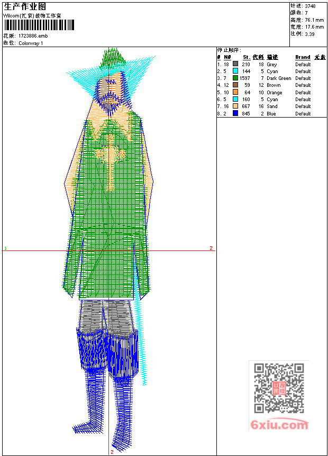Click the height value "76.1 mm"
Image resolution: width=328 pixels, height=456 pixels.
click(314, 20)
